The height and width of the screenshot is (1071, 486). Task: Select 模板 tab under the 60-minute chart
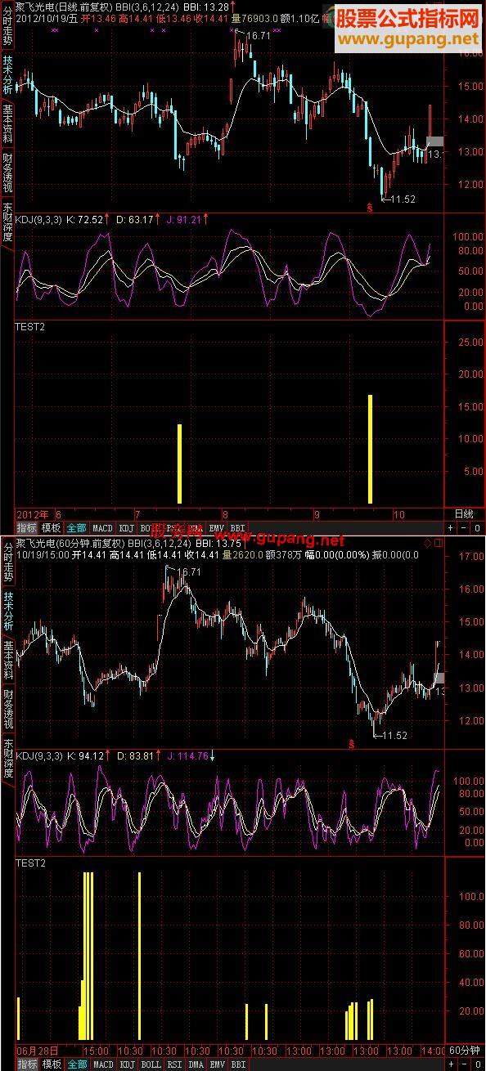click(x=52, y=1064)
